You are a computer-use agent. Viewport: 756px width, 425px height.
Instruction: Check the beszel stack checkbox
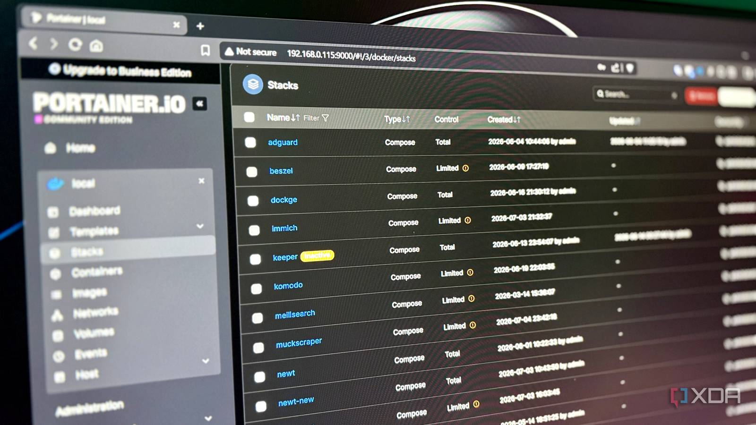252,171
